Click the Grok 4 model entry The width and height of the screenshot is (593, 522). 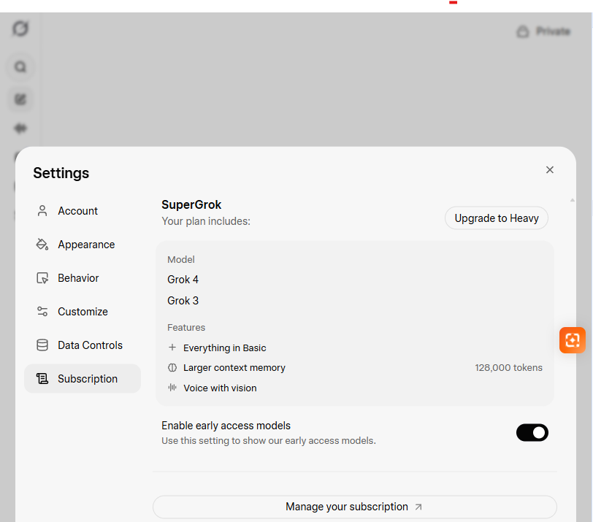coord(183,280)
